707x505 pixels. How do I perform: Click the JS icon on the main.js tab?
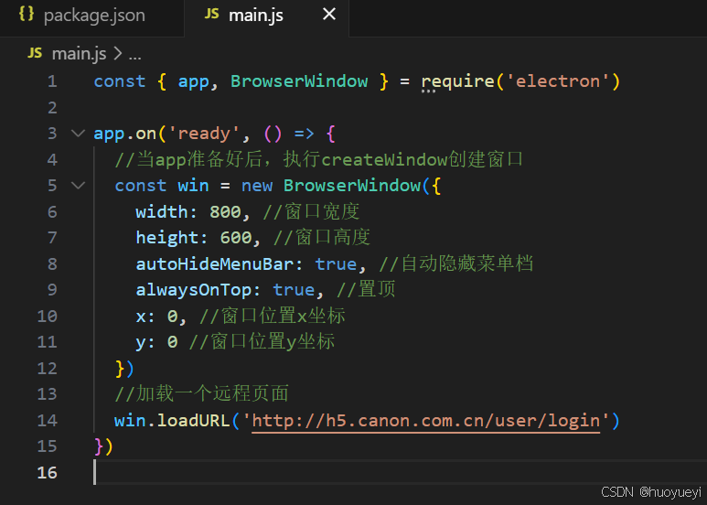tap(212, 14)
